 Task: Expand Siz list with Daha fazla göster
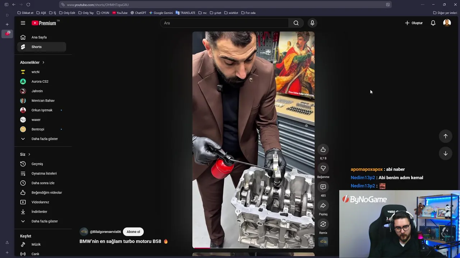coord(41,221)
